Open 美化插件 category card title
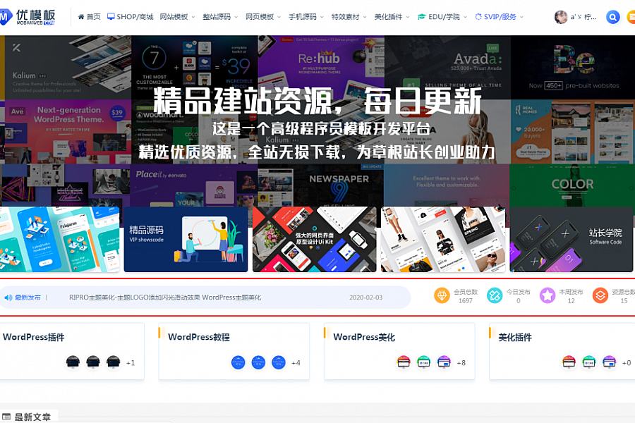The width and height of the screenshot is (635, 423). click(x=515, y=337)
